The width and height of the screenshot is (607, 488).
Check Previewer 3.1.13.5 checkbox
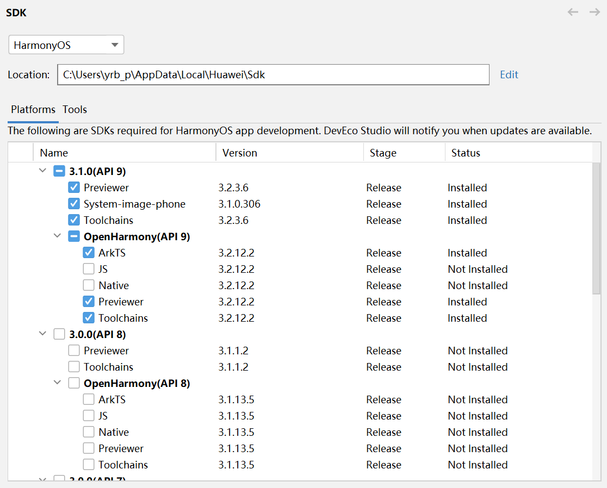(89, 448)
